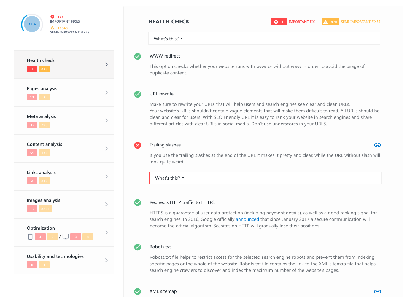
Task: Click the mobile device icon under Optimization
Action: click(30, 237)
